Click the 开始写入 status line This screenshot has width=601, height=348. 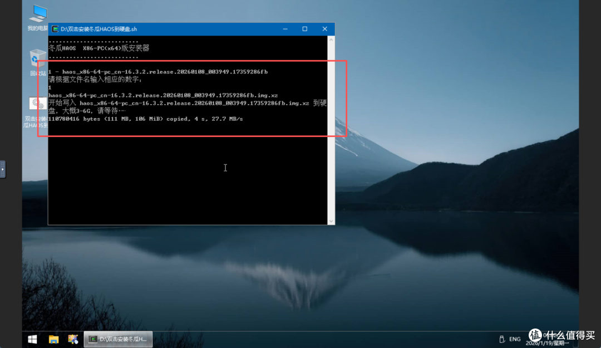pyautogui.click(x=188, y=103)
